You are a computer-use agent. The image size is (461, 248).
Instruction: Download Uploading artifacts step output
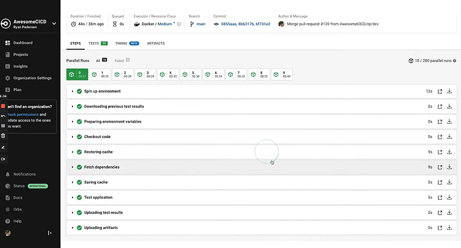coord(449,227)
